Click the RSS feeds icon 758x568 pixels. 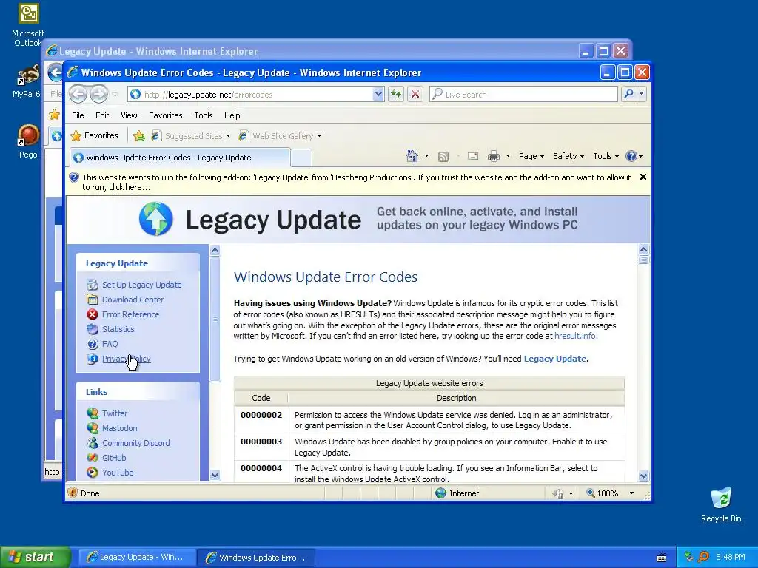point(443,156)
